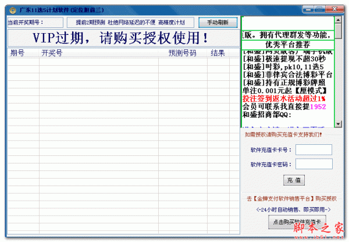This screenshot has height=242, width=349.
Task: Click the 24小时自动销售、即买即用 text
Action: pyautogui.click(x=293, y=209)
